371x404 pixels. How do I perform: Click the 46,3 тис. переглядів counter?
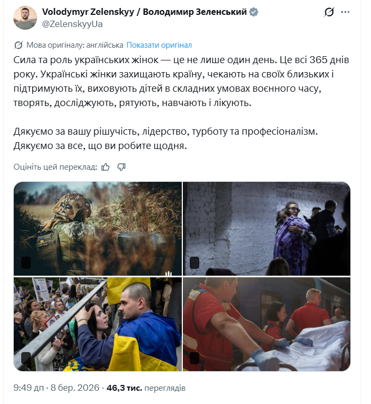[x=146, y=388]
